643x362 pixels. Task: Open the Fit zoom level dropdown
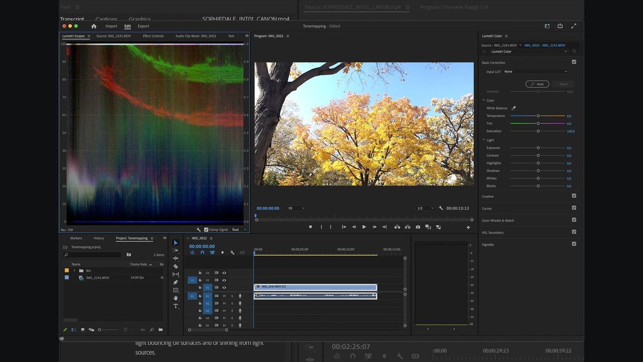point(296,208)
